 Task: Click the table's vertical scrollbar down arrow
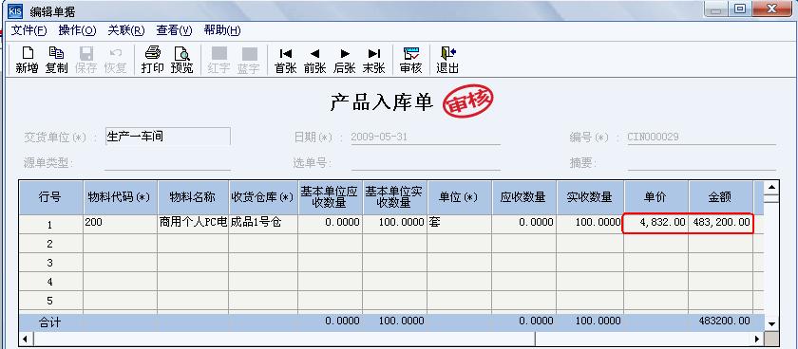(771, 323)
